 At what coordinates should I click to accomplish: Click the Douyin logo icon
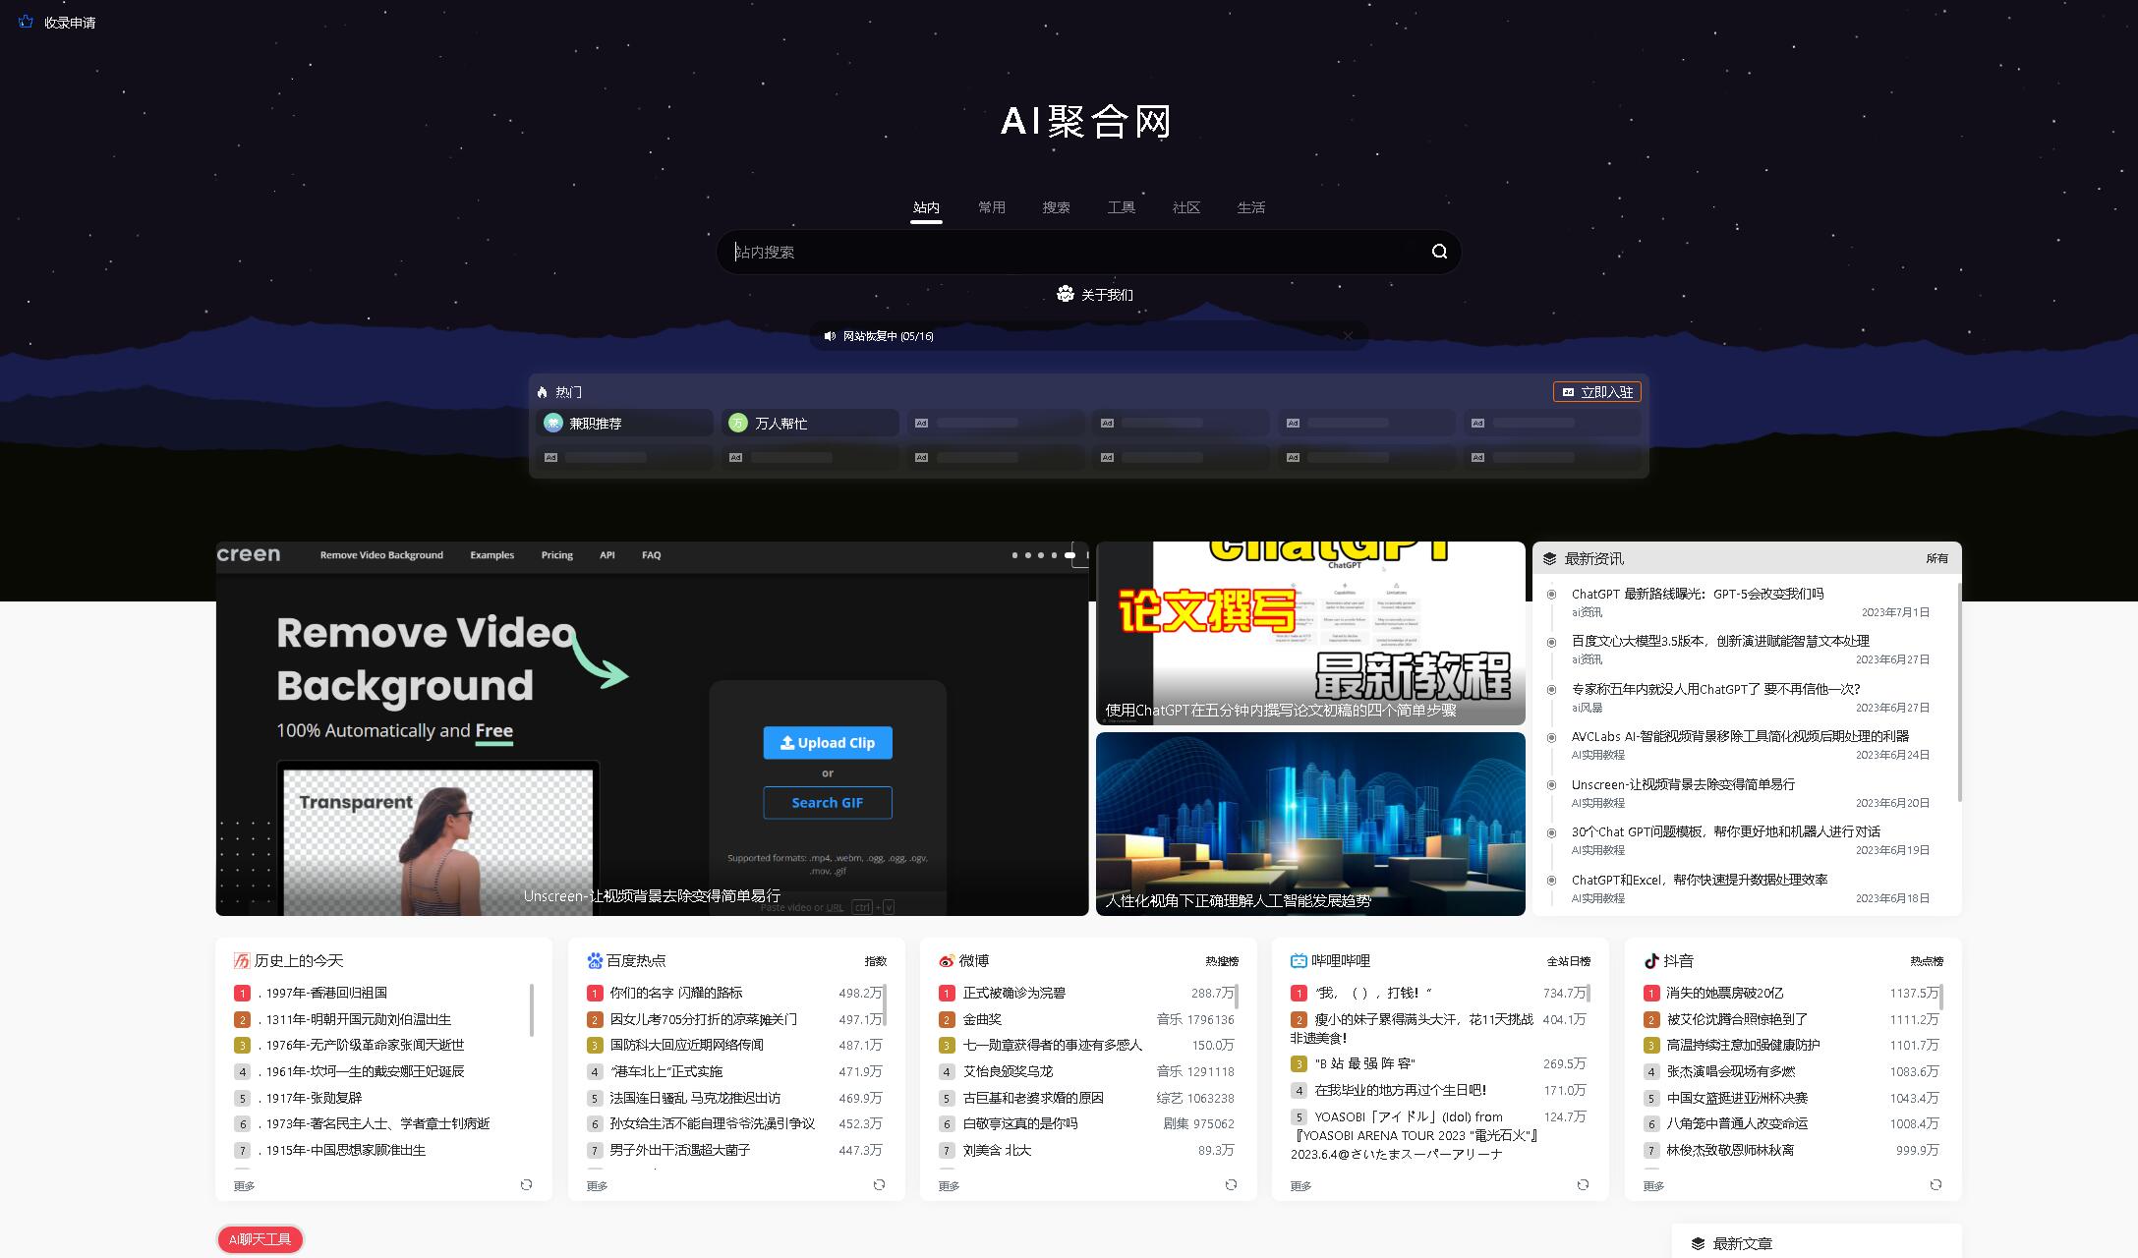click(x=1651, y=960)
